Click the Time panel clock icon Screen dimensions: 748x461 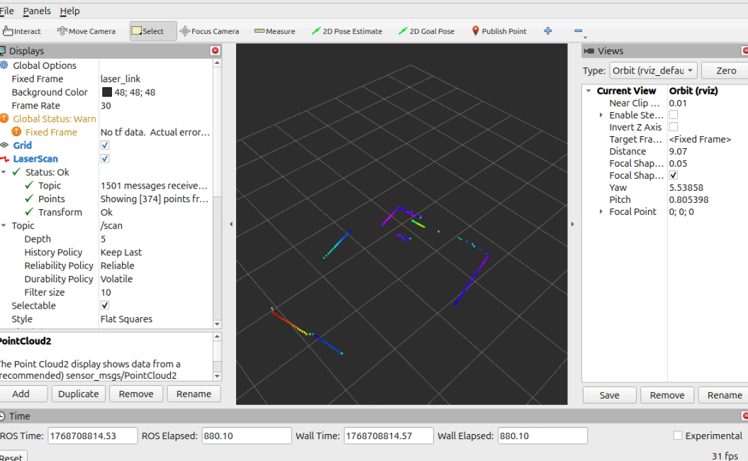2,416
